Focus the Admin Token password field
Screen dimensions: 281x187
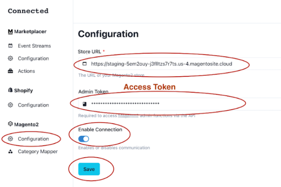tap(179, 104)
